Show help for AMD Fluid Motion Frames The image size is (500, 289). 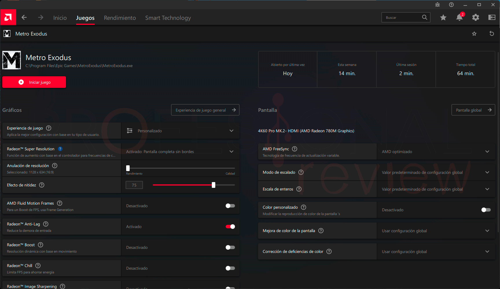[x=60, y=203]
